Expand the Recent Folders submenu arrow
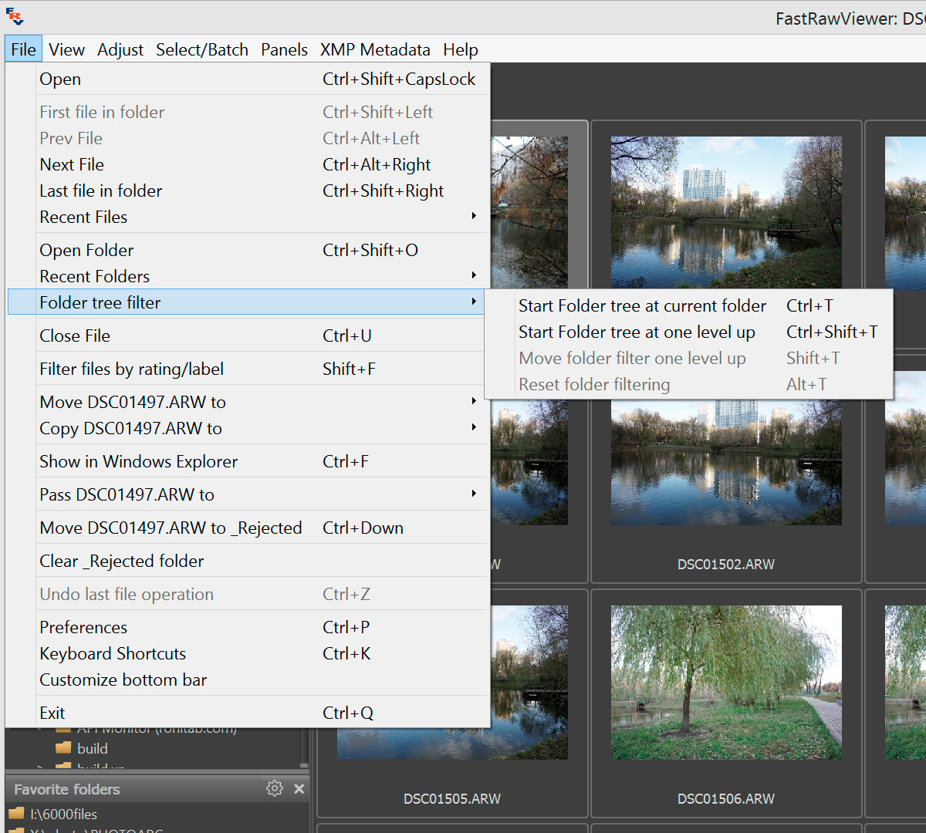The width and height of the screenshot is (926, 833). click(474, 276)
